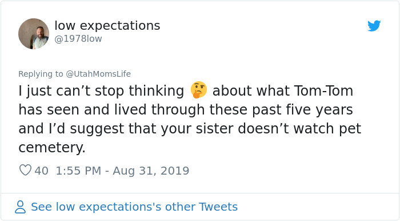Click the Replying to label
Viewport: 400px width, 221px height.
click(41, 74)
